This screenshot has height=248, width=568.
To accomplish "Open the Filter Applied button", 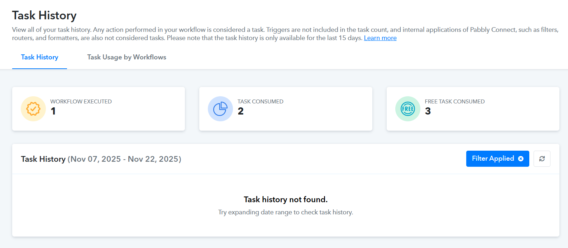I will click(493, 159).
